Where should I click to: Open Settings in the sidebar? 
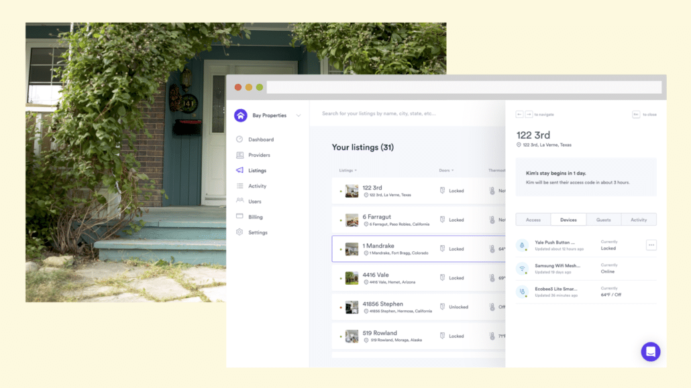pos(258,232)
